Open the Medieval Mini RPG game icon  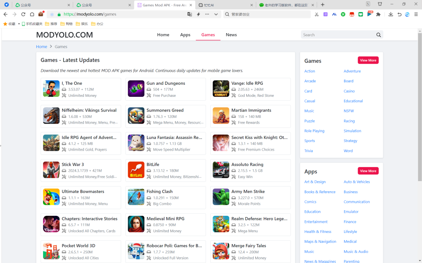[136, 224]
